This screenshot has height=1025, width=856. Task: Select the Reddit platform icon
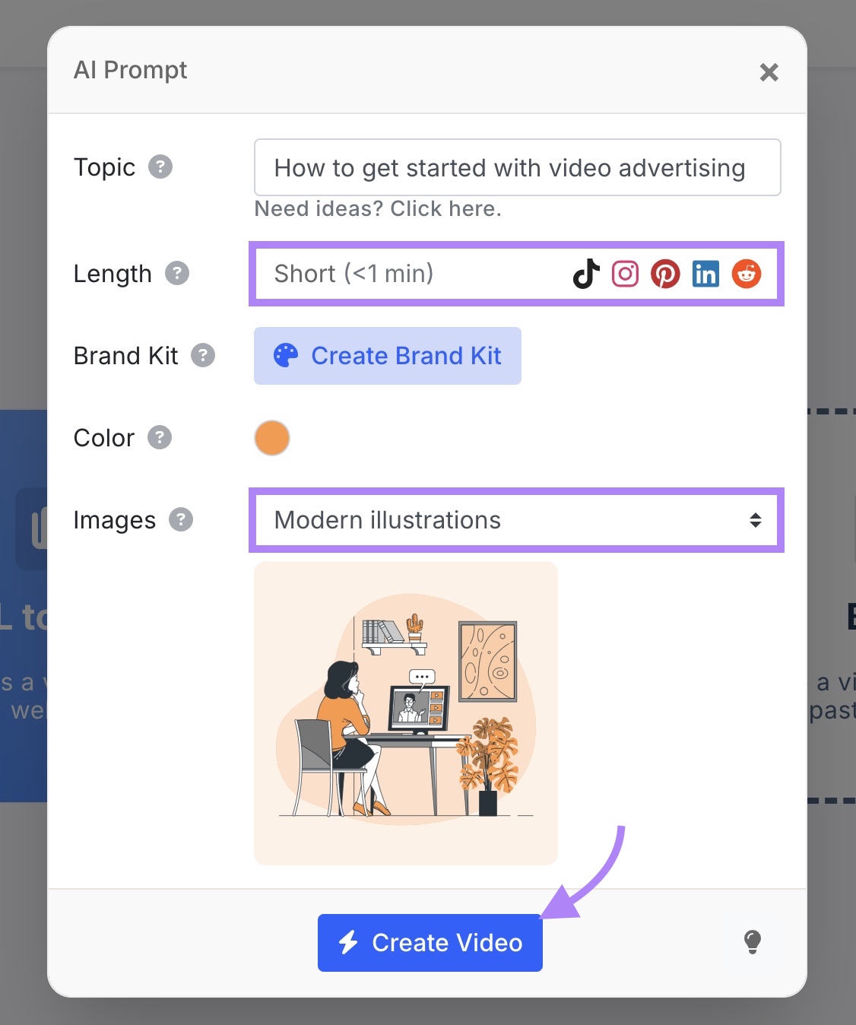pos(746,274)
